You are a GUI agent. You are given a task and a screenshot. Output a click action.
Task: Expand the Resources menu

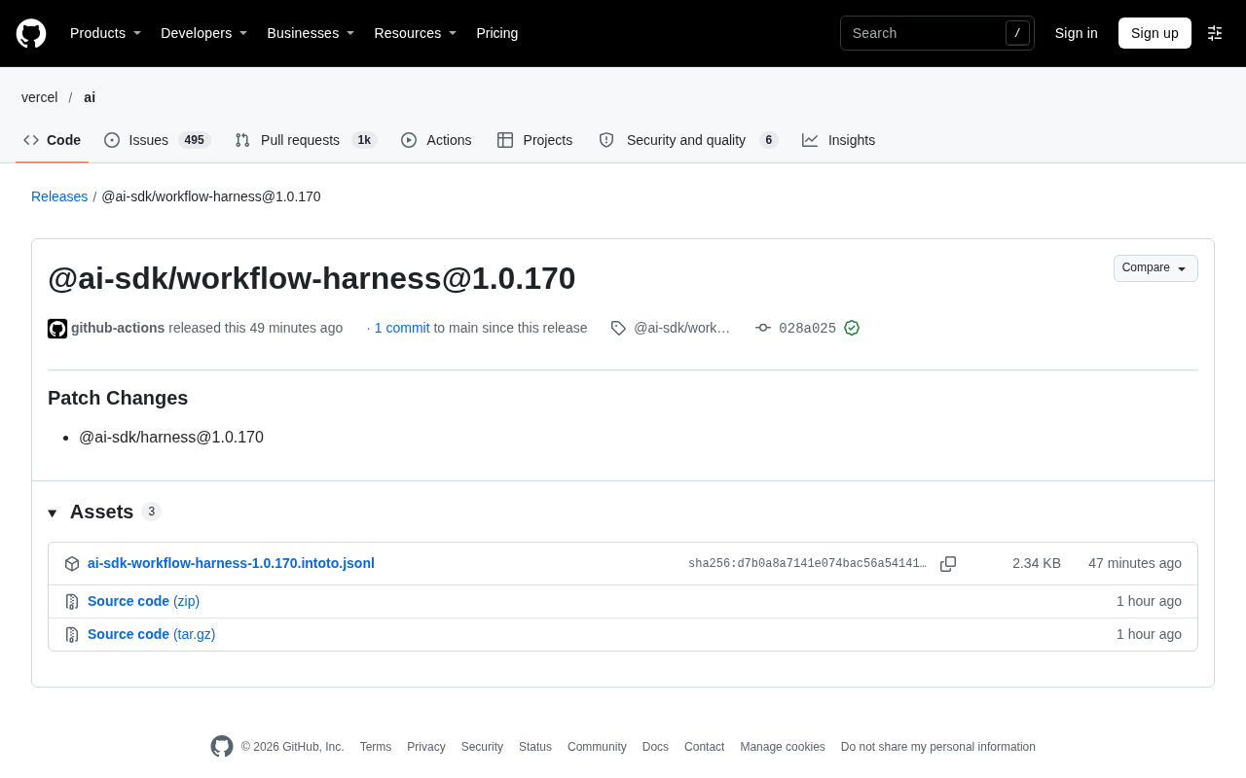pyautogui.click(x=416, y=33)
